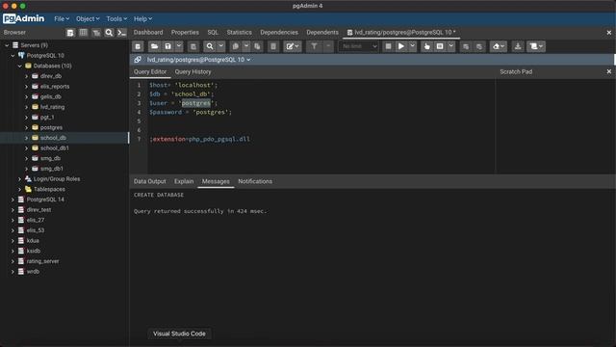Expand the Login/Group Roles node

pos(19,179)
